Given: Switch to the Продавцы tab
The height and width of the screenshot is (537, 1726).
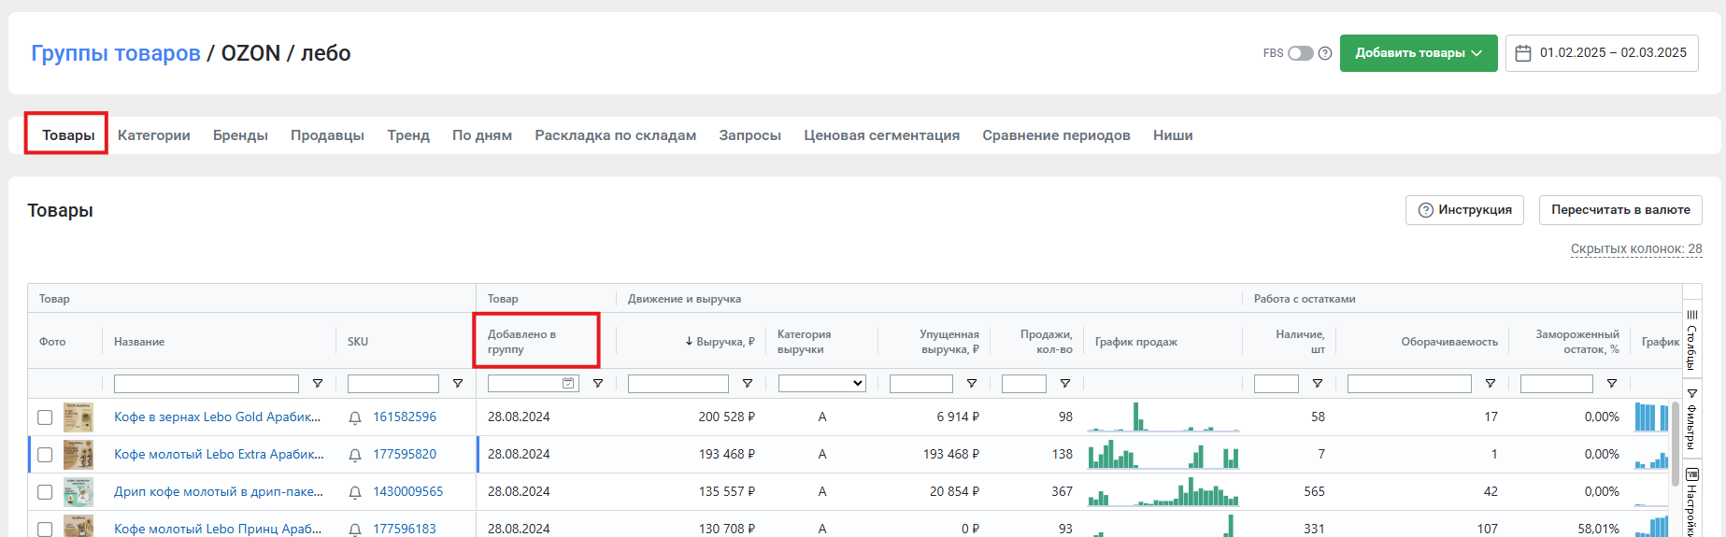Looking at the screenshot, I should 327,135.
